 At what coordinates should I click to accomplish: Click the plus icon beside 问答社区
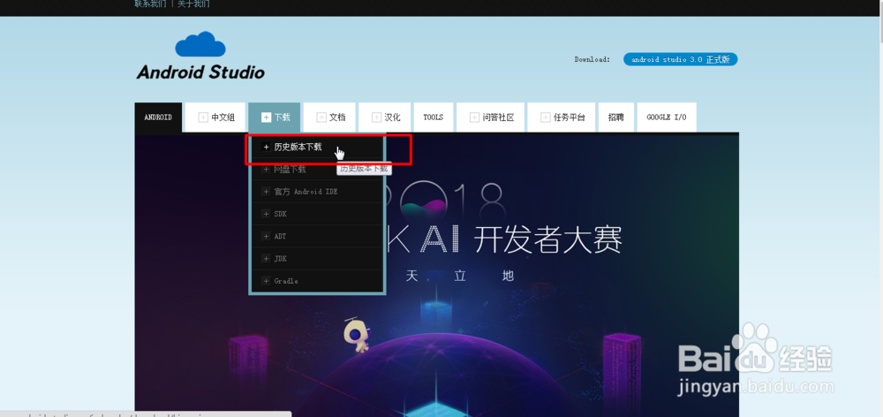click(x=475, y=118)
